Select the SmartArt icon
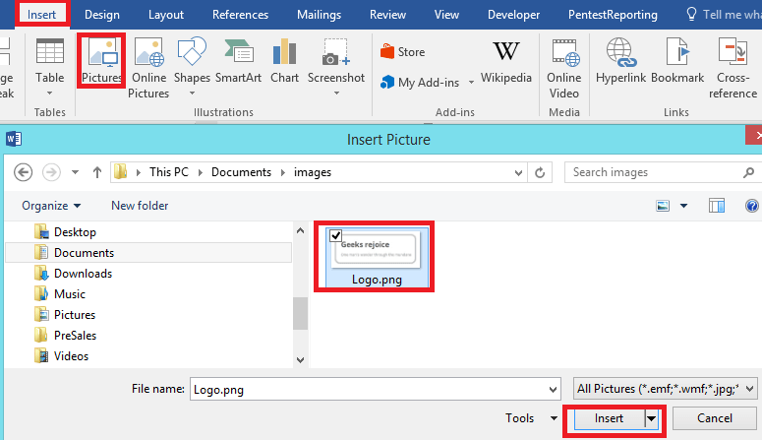Image resolution: width=762 pixels, height=440 pixels. tap(237, 61)
